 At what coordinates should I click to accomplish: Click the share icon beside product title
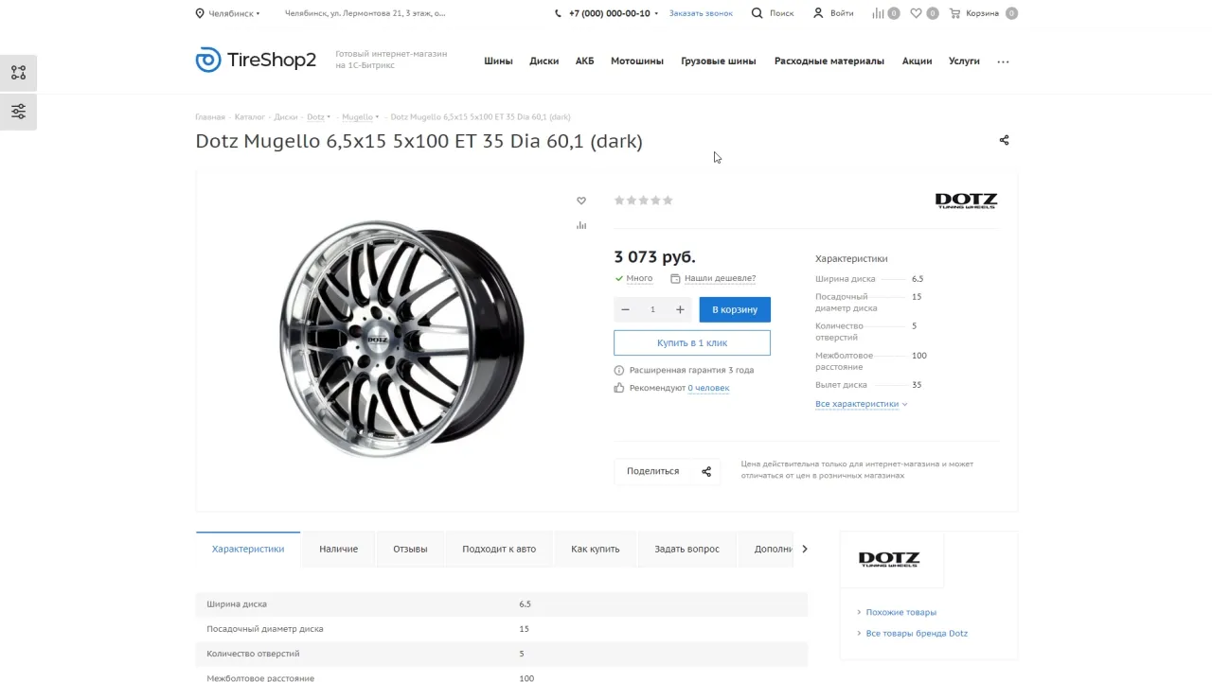[x=1004, y=140]
